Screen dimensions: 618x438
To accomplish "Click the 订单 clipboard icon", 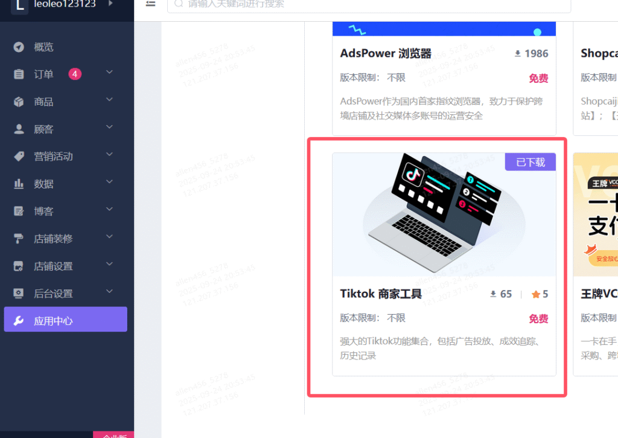I will pyautogui.click(x=19, y=74).
